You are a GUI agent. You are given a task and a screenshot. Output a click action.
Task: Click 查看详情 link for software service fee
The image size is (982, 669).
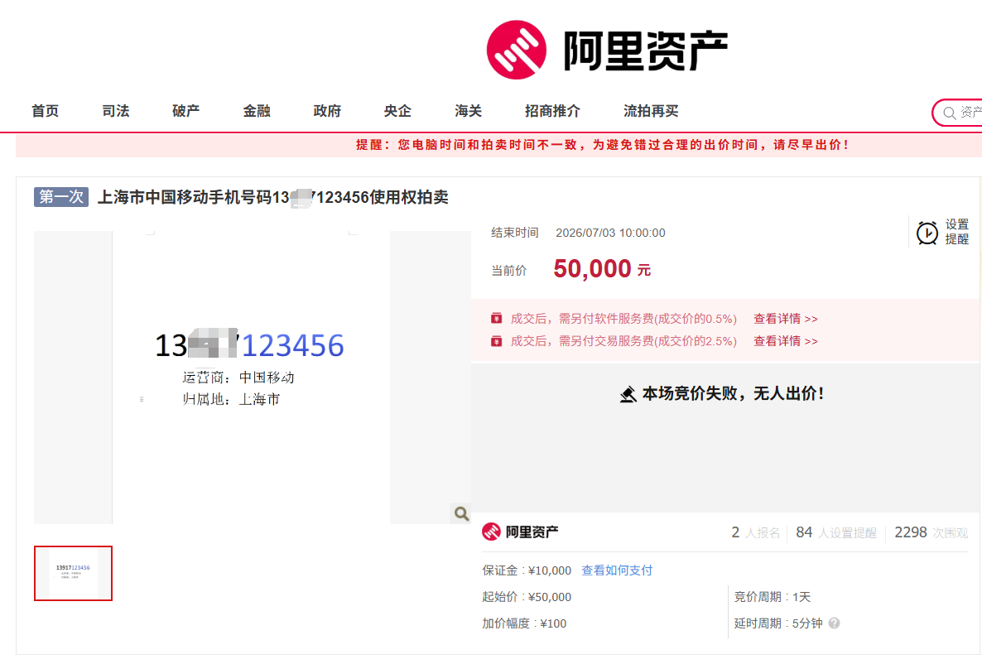[785, 318]
